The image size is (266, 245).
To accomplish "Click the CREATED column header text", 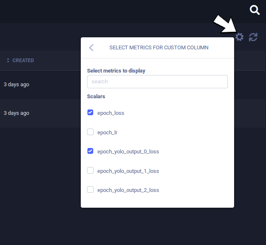I will pyautogui.click(x=23, y=61).
